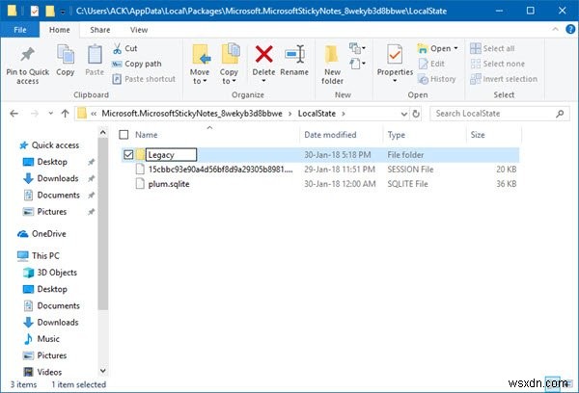The height and width of the screenshot is (393, 579).
Task: Click Select none in the ribbon
Action: pyautogui.click(x=497, y=64)
